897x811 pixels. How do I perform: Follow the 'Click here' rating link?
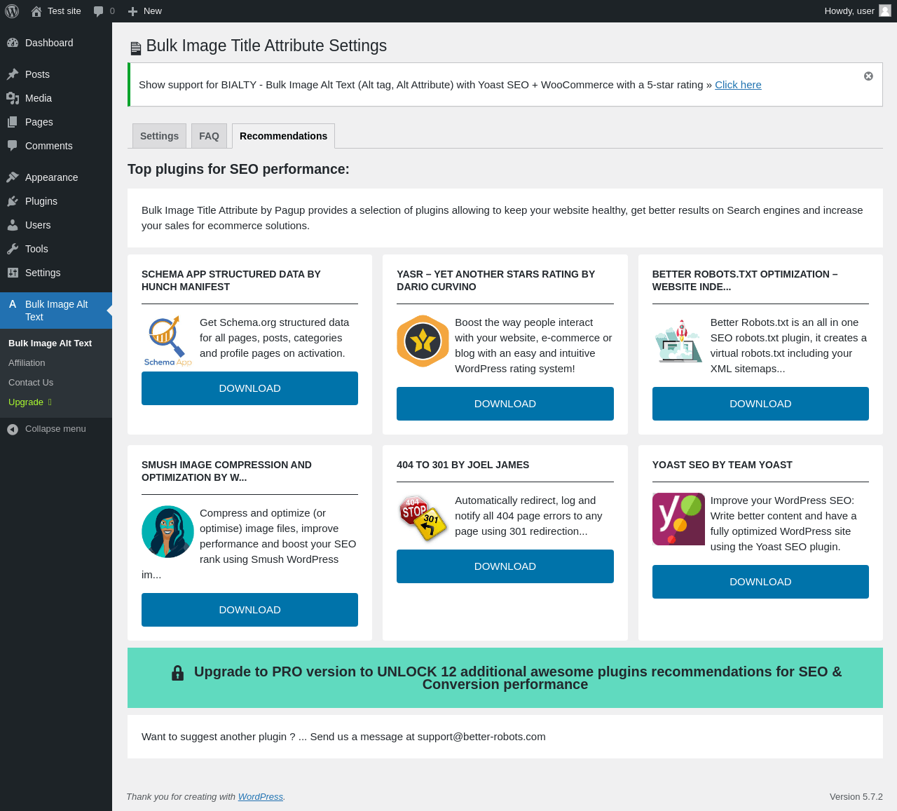tap(738, 85)
